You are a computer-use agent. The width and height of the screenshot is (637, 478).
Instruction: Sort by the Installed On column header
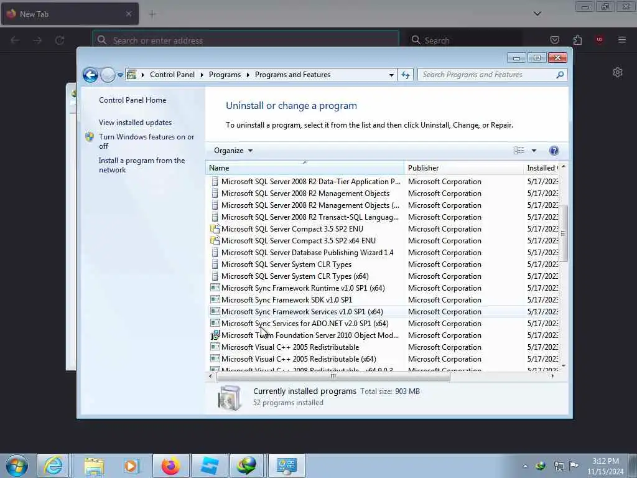(542, 168)
